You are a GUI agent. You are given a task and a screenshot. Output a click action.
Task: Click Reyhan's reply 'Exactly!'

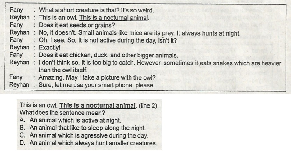coord(50,48)
